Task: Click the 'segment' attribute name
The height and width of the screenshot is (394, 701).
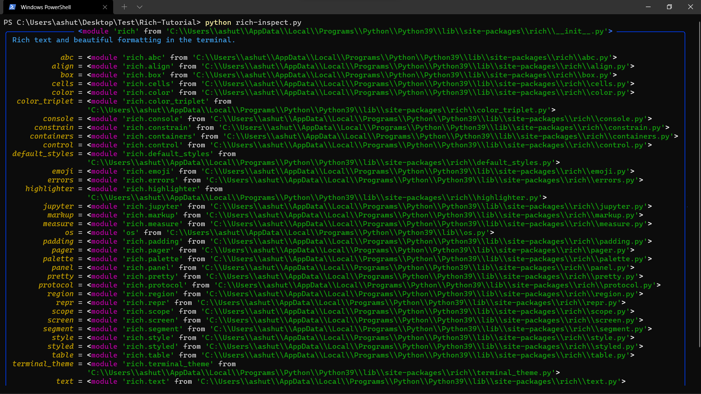Action: (x=58, y=329)
